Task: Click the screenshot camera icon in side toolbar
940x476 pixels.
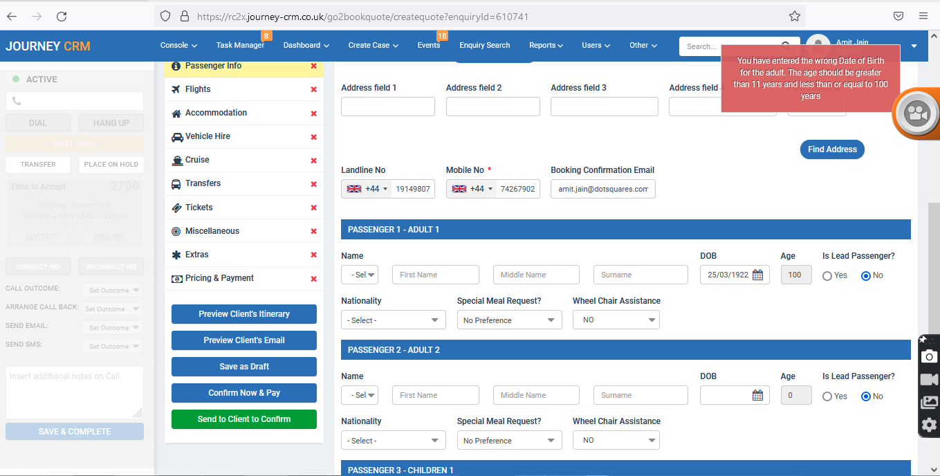Action: [x=929, y=356]
